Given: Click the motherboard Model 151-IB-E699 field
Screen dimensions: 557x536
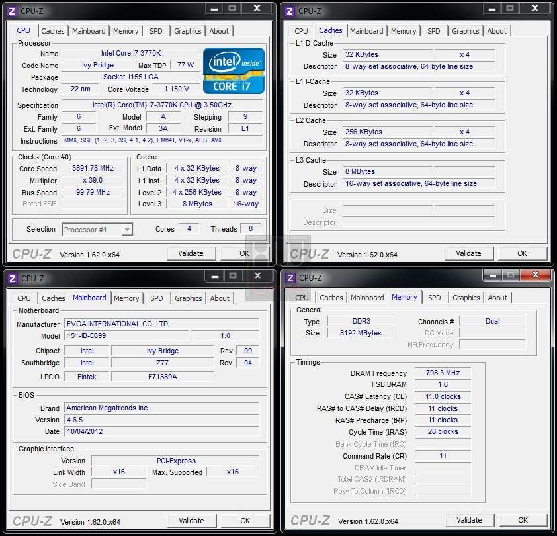Looking at the screenshot, I should 126,336.
